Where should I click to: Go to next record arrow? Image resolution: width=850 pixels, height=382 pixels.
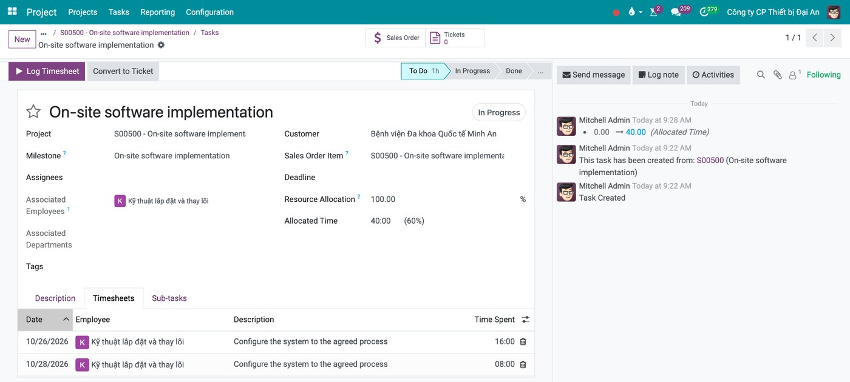[832, 38]
